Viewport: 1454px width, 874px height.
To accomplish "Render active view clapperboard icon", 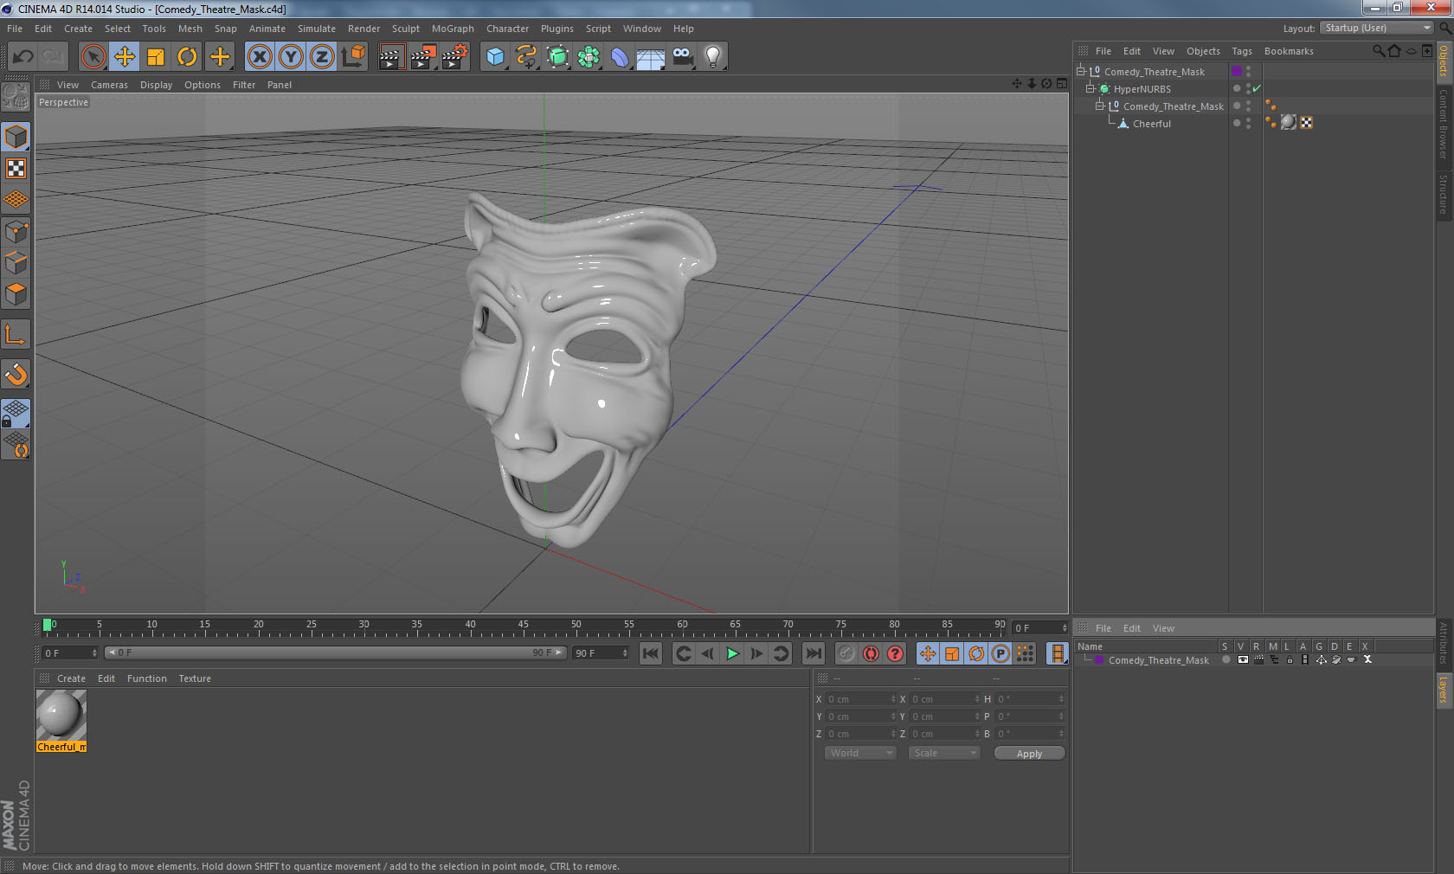I will click(x=391, y=57).
